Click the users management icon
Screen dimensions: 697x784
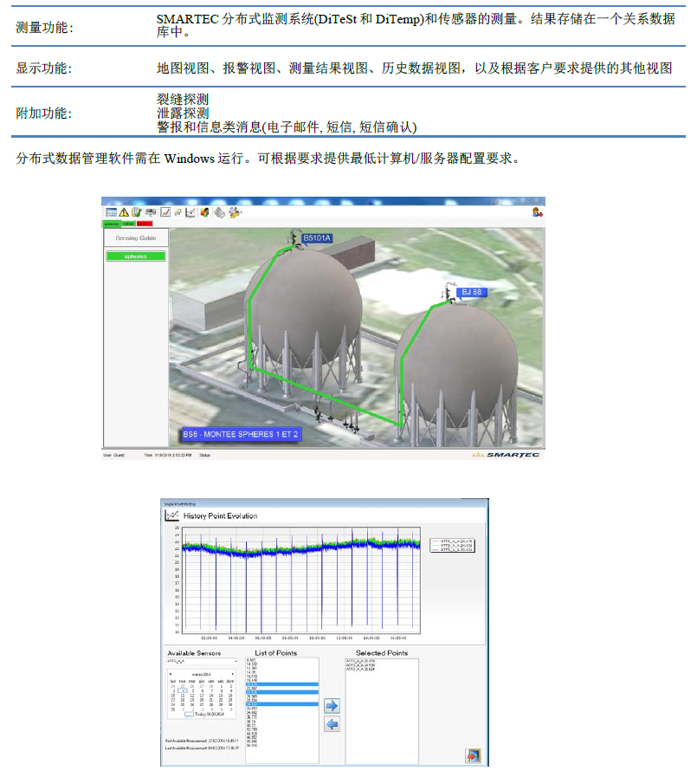[x=203, y=212]
